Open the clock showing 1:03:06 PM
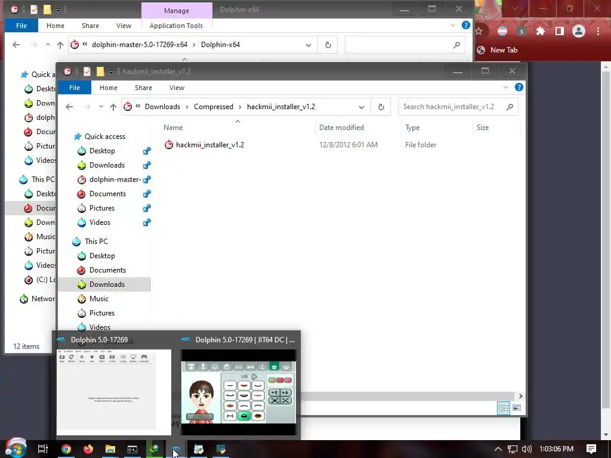Screen dimensions: 611x458 tap(556, 449)
